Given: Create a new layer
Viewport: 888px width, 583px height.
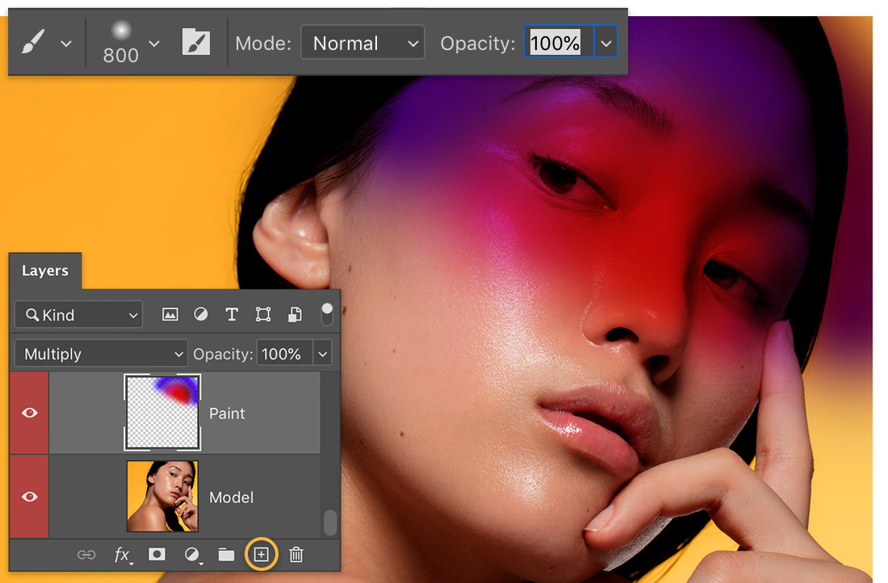Looking at the screenshot, I should coord(261,554).
